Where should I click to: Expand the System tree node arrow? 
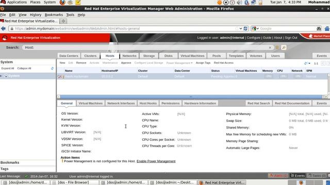[2, 76]
